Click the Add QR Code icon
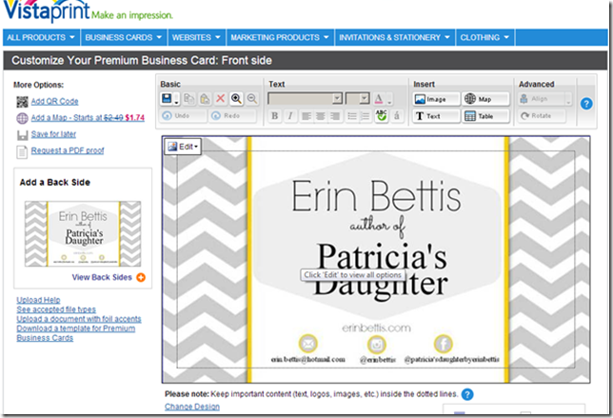The width and height of the screenshot is (613, 418). 22,101
